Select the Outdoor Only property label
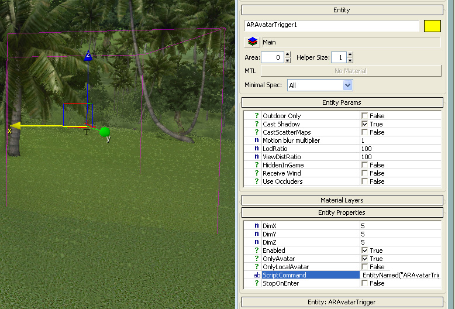The width and height of the screenshot is (455, 309). pyautogui.click(x=281, y=116)
